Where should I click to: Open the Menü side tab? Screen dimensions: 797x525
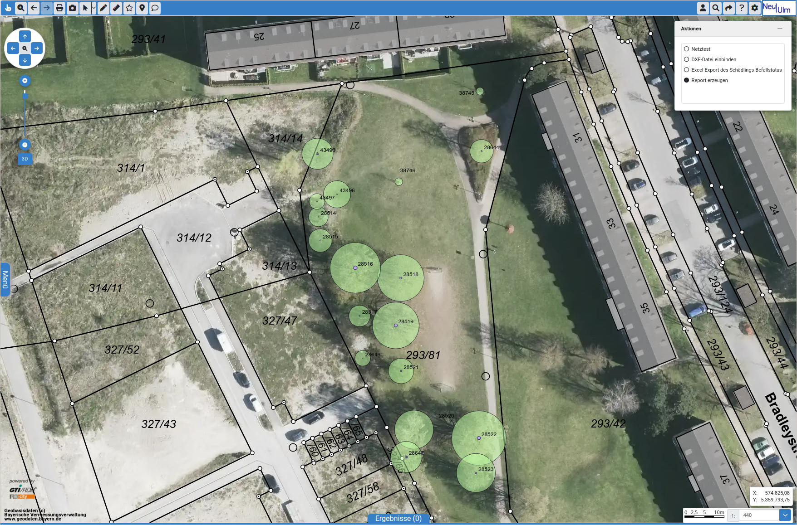pos(5,280)
